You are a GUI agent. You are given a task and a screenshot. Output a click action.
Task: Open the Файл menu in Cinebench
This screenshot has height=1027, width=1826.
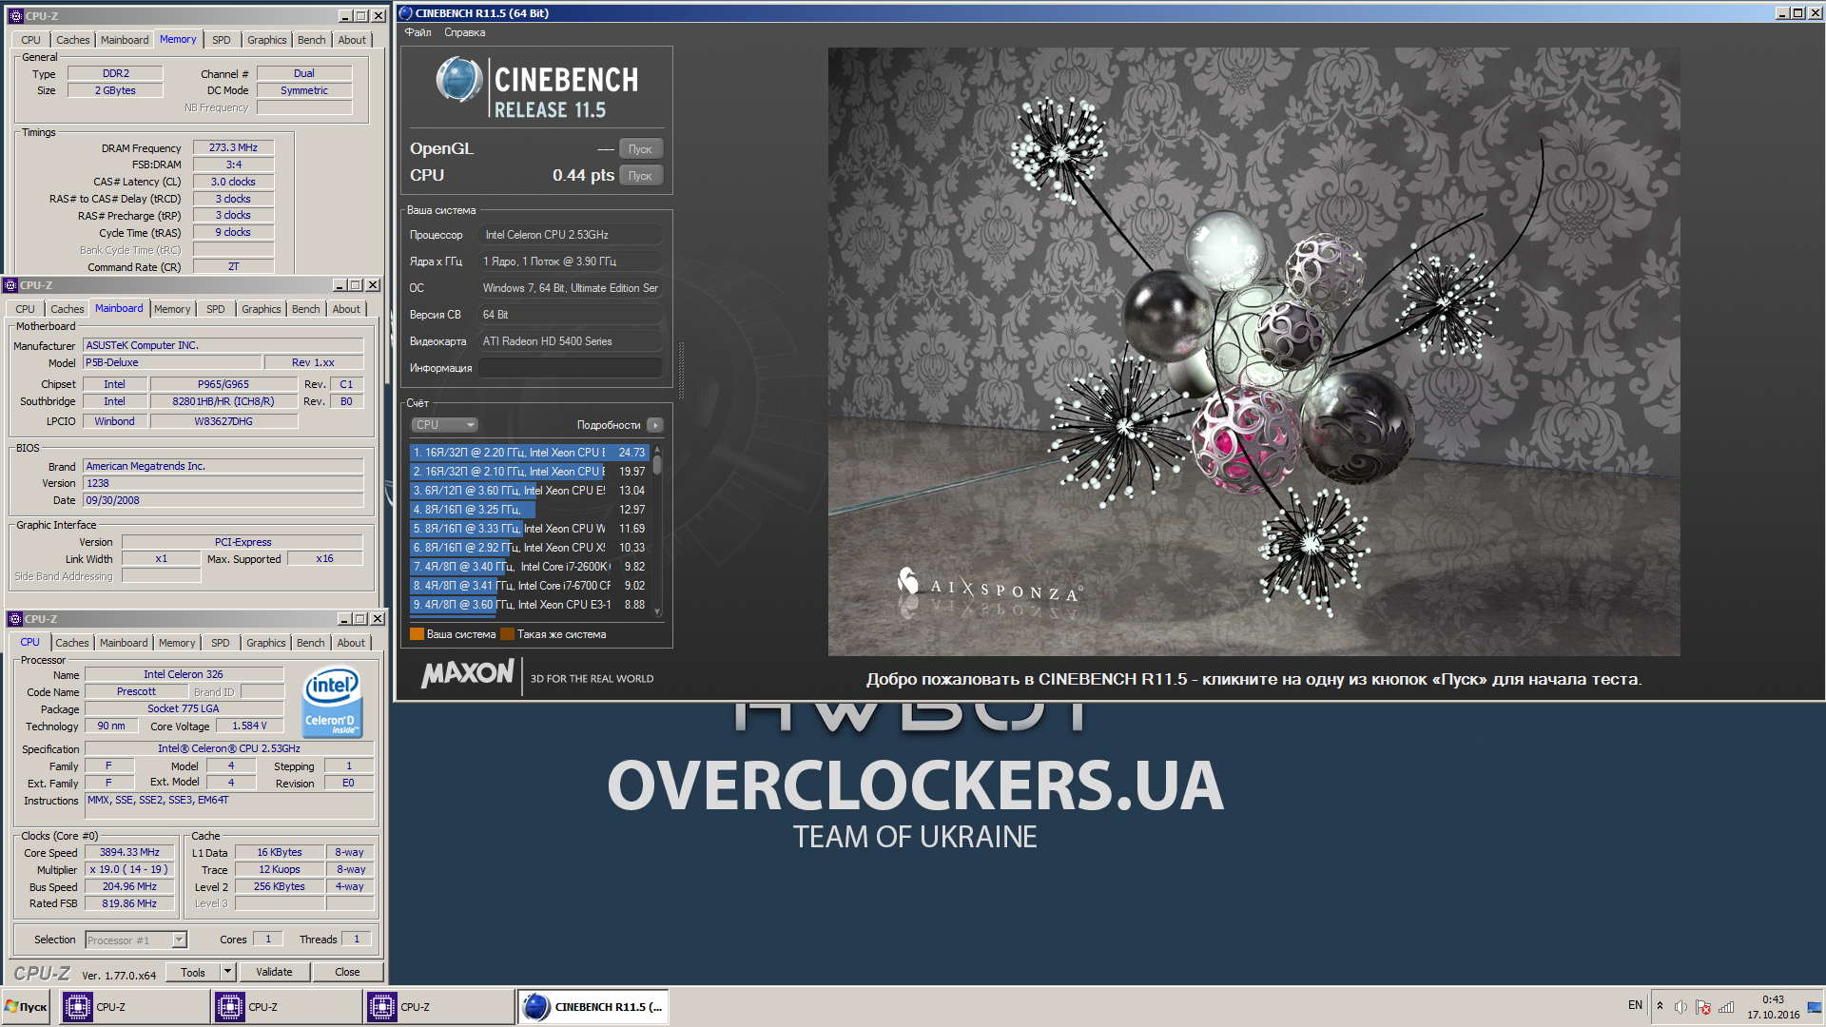(x=418, y=32)
